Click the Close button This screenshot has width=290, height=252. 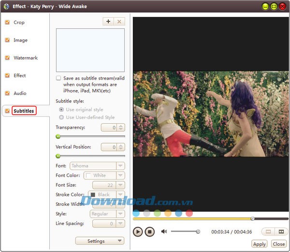point(278,244)
